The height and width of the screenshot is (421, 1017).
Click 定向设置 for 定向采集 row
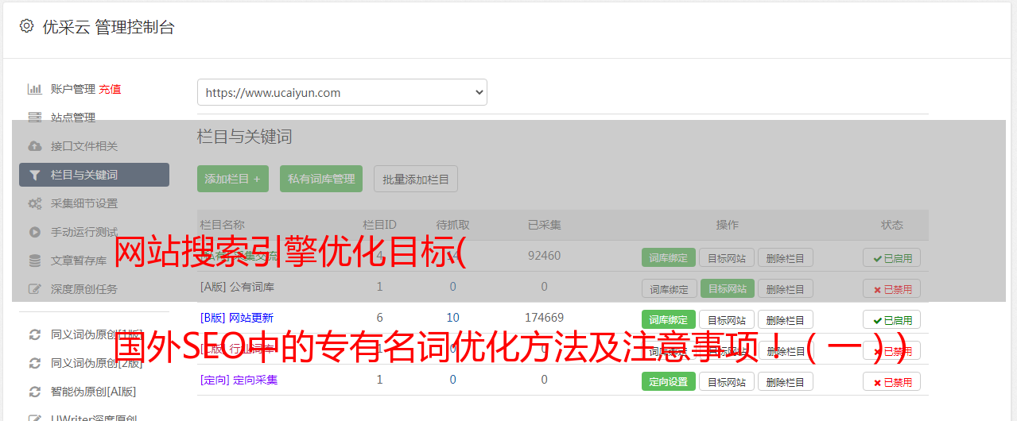(x=669, y=381)
